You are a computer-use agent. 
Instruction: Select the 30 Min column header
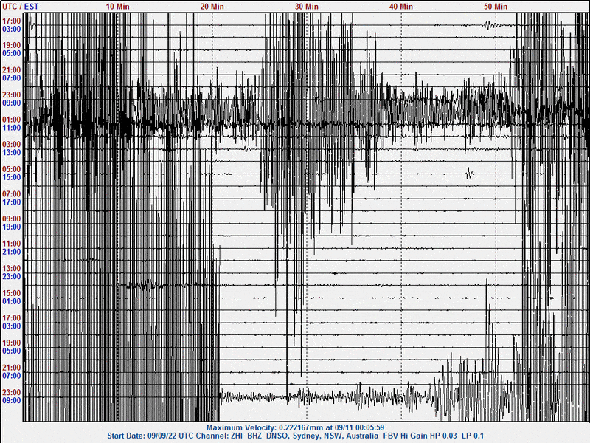pyautogui.click(x=306, y=6)
